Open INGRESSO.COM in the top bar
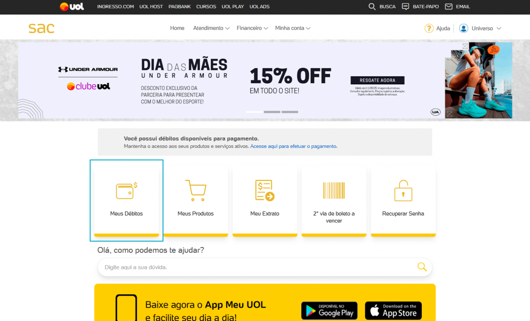The width and height of the screenshot is (530, 321). pyautogui.click(x=115, y=7)
